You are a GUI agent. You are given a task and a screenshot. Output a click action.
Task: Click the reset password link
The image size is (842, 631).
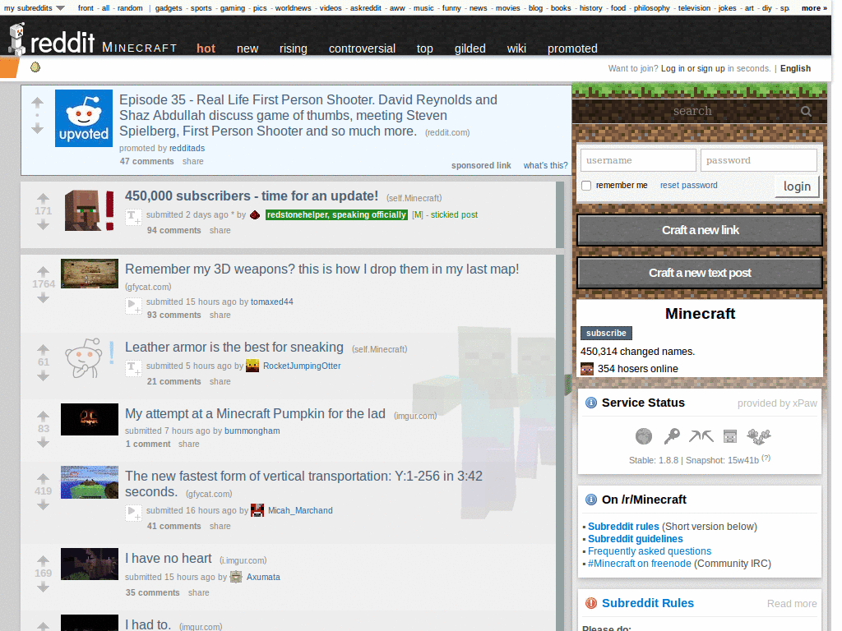pyautogui.click(x=688, y=185)
